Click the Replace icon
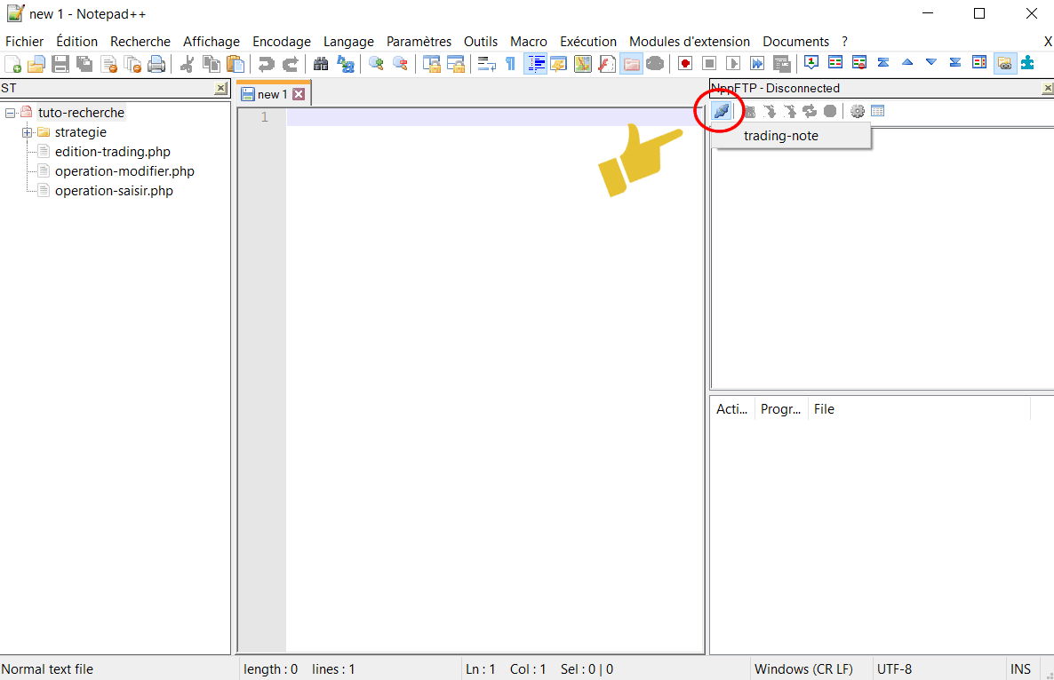This screenshot has width=1054, height=680. coord(346,64)
